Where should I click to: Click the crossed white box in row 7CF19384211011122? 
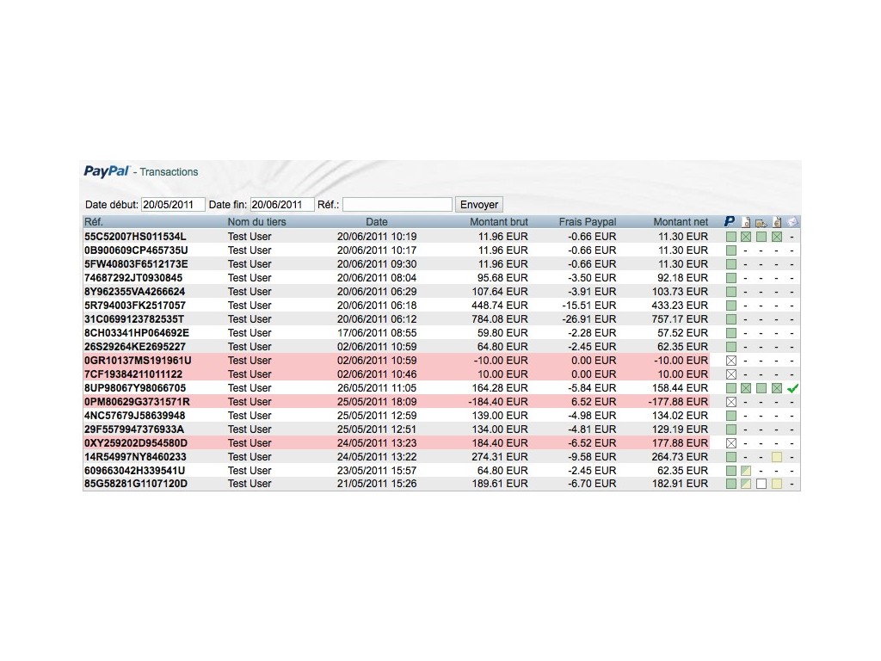(x=731, y=374)
